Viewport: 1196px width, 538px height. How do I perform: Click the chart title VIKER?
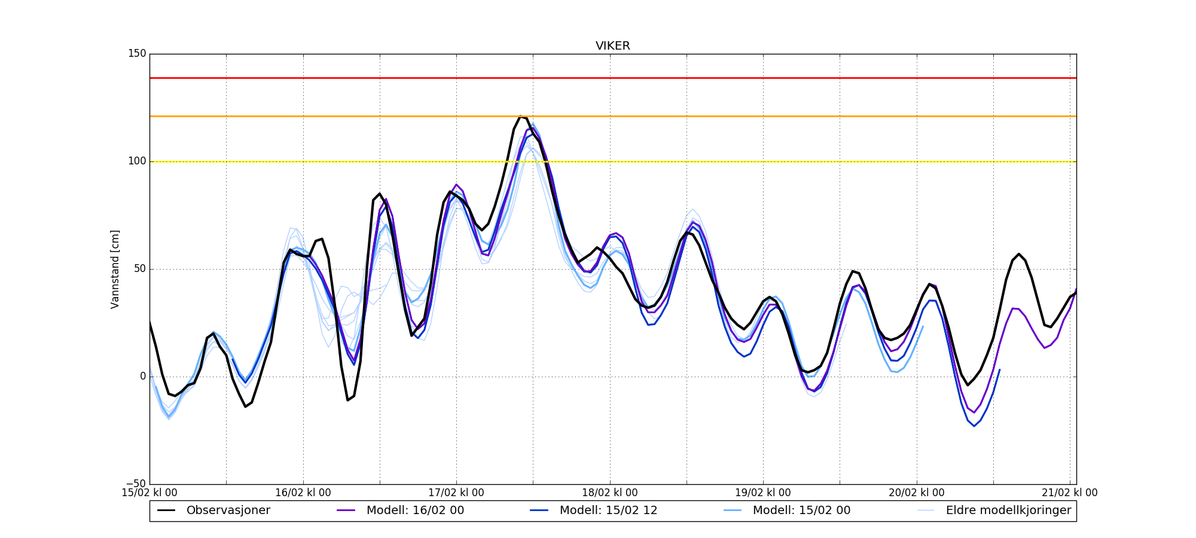point(612,46)
